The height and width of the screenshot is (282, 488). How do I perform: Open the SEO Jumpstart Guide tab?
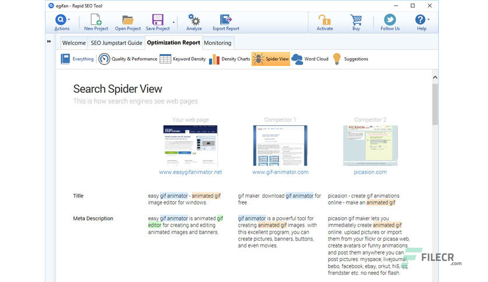tap(116, 43)
